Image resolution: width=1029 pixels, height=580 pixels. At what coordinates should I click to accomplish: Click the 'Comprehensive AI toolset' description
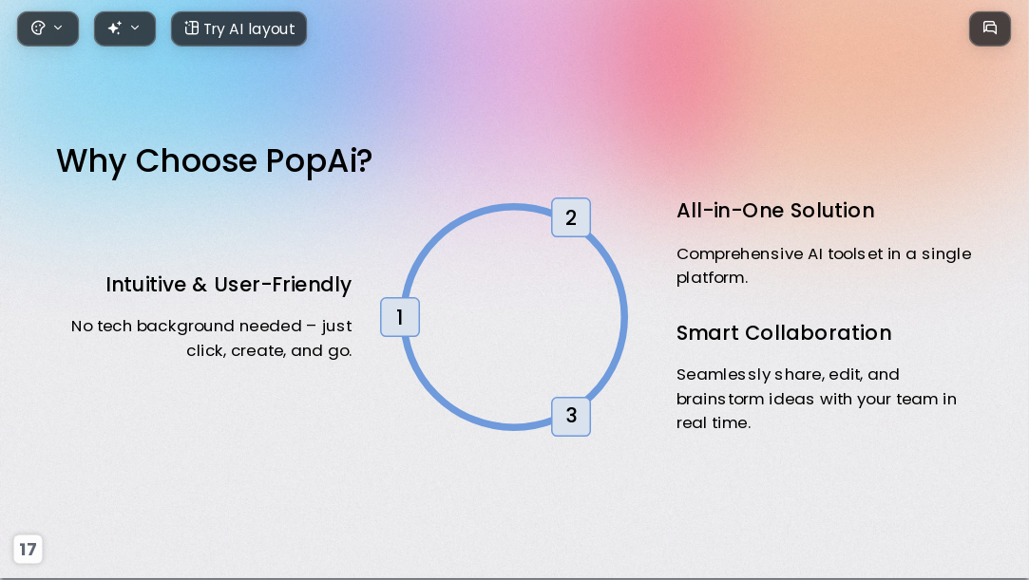[x=824, y=266]
